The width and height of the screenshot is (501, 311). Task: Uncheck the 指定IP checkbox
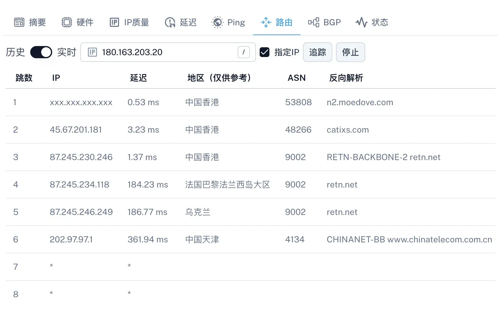[265, 52]
